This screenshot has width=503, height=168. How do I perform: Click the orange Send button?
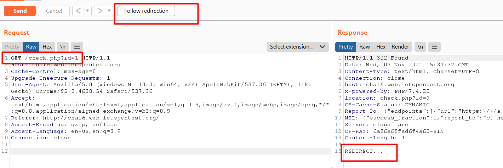(20, 11)
